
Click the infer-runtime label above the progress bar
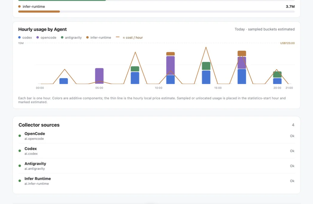pyautogui.click(x=33, y=7)
